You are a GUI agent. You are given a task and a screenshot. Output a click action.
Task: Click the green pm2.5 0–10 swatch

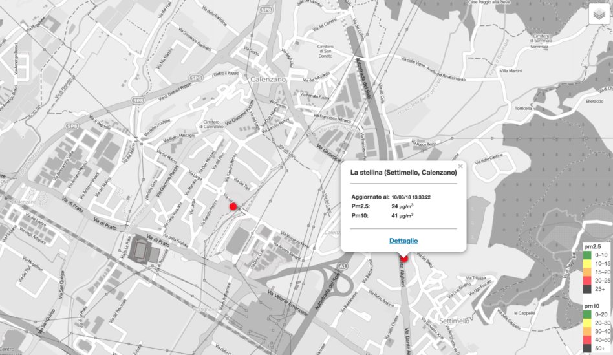[x=587, y=256]
